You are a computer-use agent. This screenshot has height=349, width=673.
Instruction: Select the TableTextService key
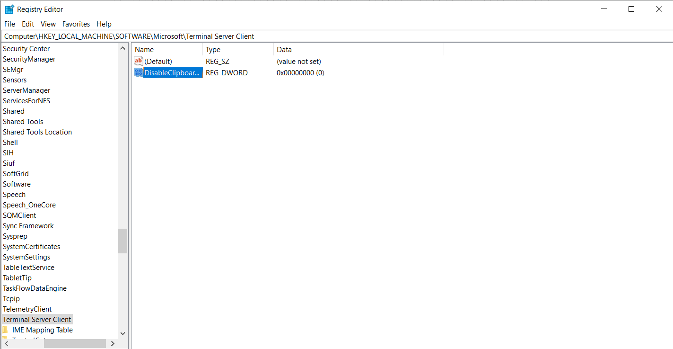(28, 268)
